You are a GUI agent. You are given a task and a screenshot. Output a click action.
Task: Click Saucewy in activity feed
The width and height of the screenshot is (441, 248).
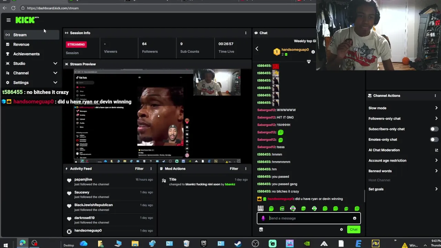pos(82,192)
